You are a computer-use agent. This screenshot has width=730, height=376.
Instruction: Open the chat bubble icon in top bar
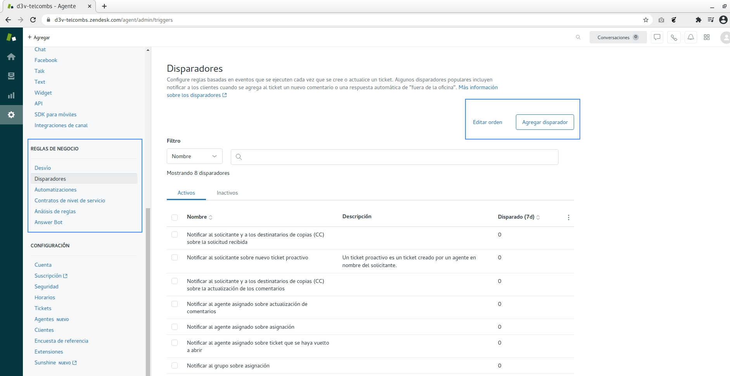pyautogui.click(x=657, y=37)
